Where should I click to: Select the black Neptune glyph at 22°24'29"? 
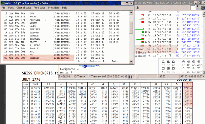(149, 42)
